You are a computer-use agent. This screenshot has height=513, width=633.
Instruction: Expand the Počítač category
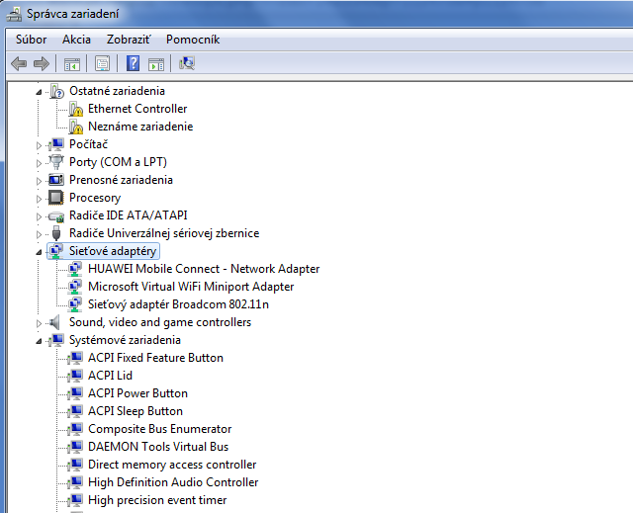coord(41,145)
